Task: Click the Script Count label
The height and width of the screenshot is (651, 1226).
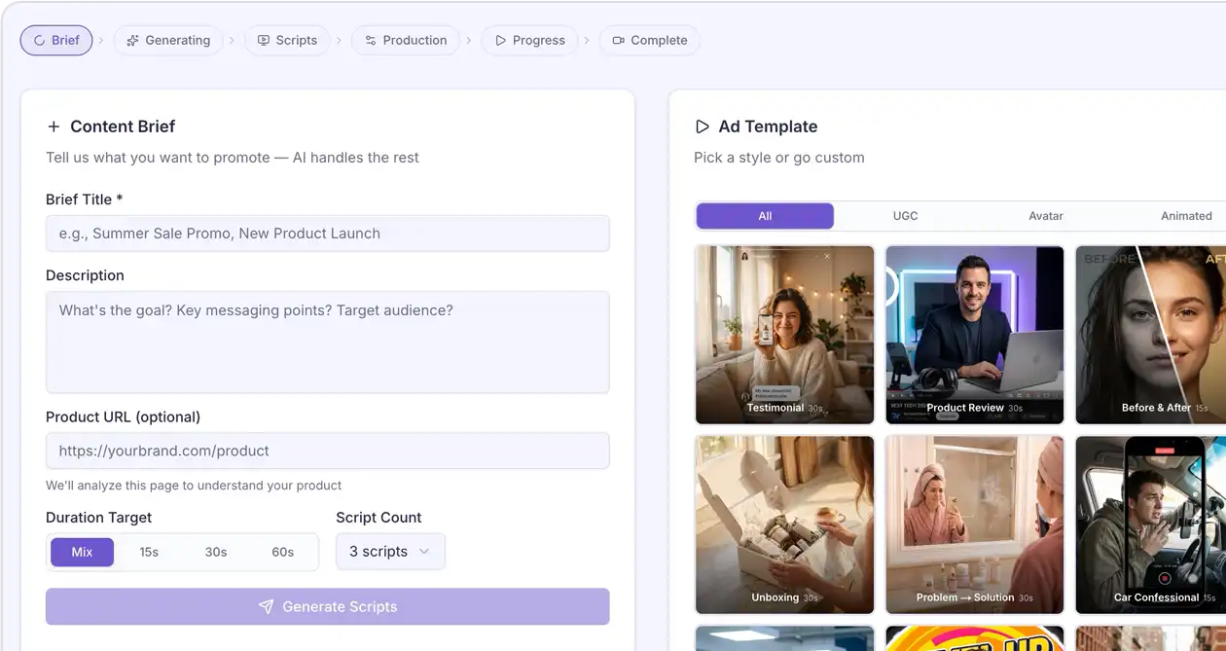Action: [x=379, y=518]
